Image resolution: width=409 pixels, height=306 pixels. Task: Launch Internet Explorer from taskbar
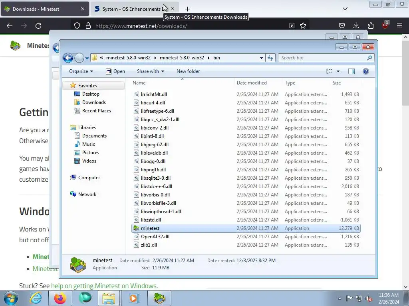(36, 298)
